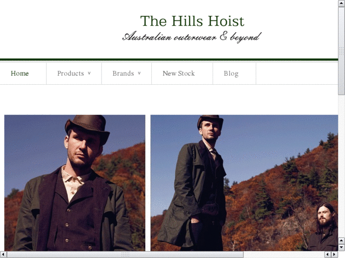
Task: Open the photo of man standing on hillside
Action: [244, 183]
